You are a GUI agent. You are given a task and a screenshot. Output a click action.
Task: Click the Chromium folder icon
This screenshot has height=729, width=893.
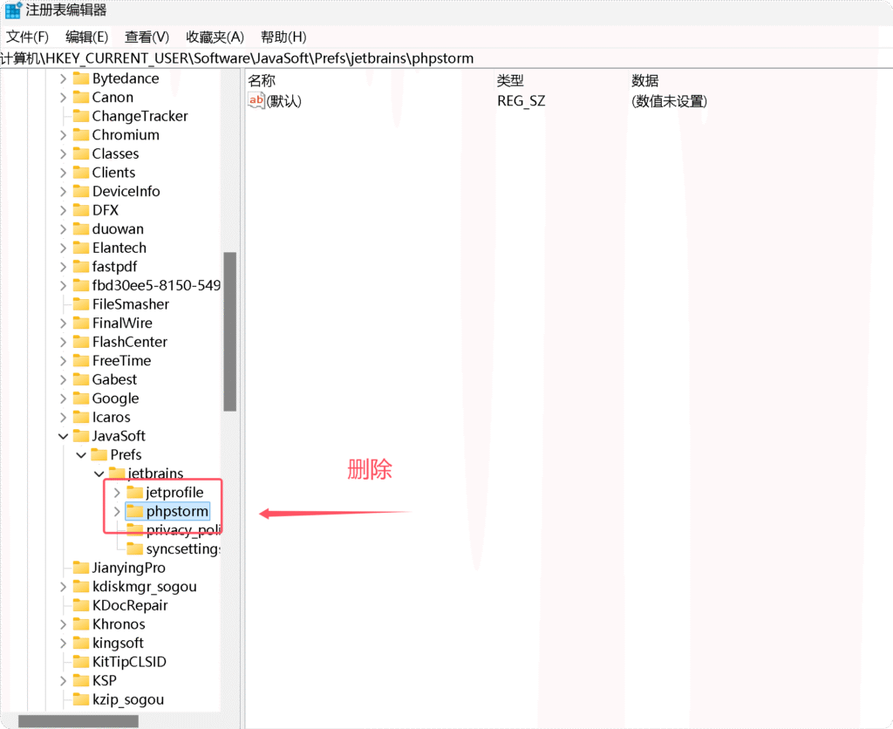81,134
